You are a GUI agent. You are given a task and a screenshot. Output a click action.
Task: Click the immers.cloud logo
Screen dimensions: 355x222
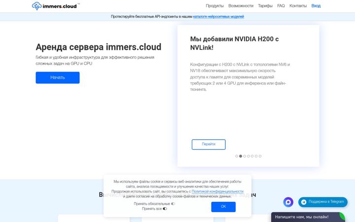(x=56, y=6)
